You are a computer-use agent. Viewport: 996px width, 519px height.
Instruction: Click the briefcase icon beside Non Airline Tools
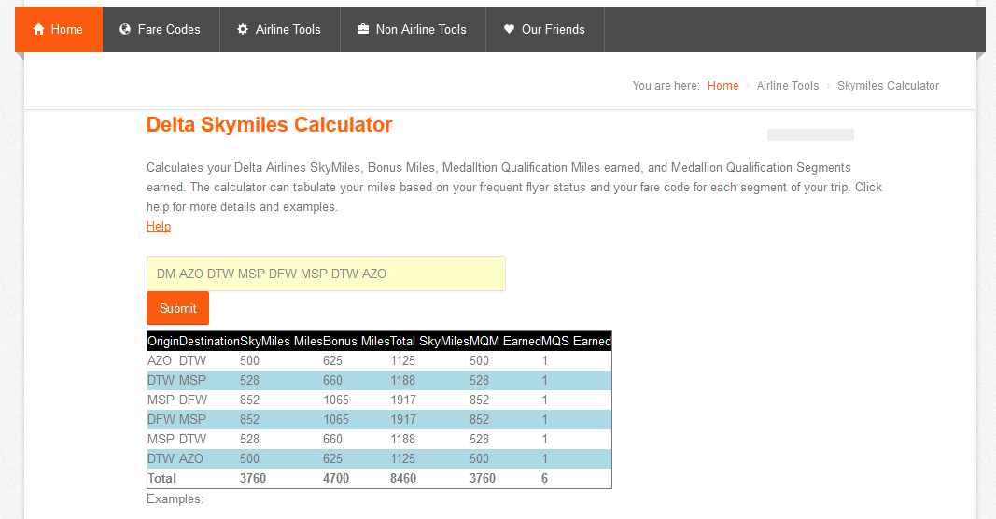click(x=363, y=30)
